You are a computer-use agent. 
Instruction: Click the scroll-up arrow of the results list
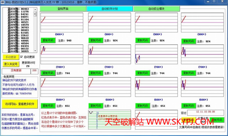click(x=35, y=10)
